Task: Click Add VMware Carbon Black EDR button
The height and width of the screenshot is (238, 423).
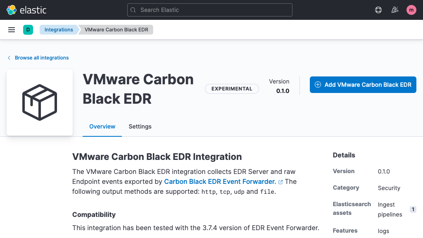Action: point(363,85)
